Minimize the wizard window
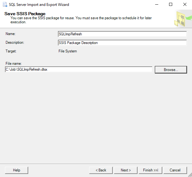Screen dimensions: 192x177 click(157, 5)
